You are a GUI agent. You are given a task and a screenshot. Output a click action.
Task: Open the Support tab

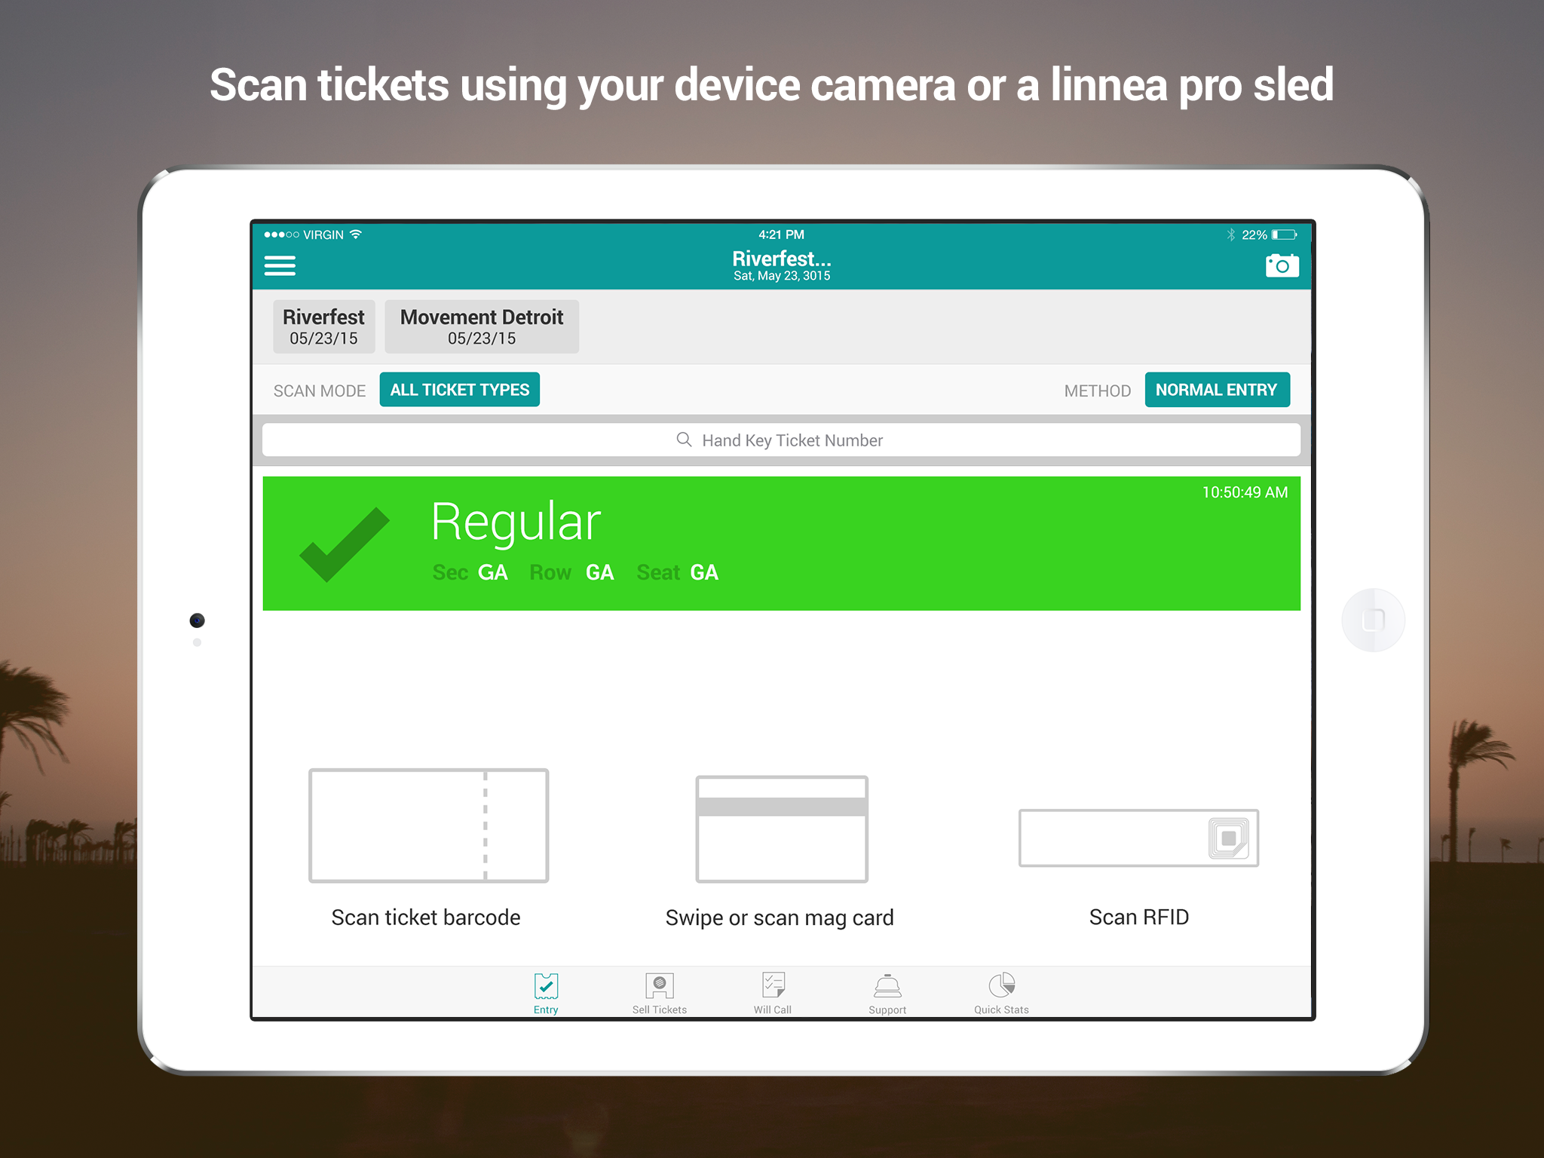[x=887, y=994]
